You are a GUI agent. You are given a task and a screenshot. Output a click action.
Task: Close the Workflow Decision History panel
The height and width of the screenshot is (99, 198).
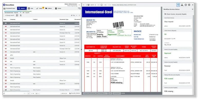click(193, 9)
